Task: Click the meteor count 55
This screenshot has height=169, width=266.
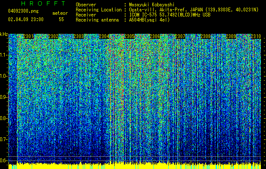Action: [x=61, y=19]
